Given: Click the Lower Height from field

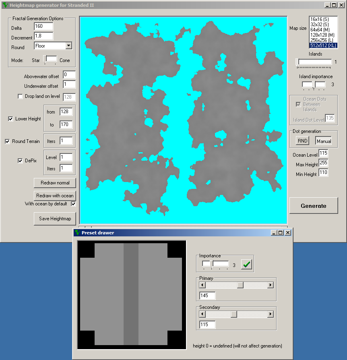Looking at the screenshot, I should click(x=66, y=112).
